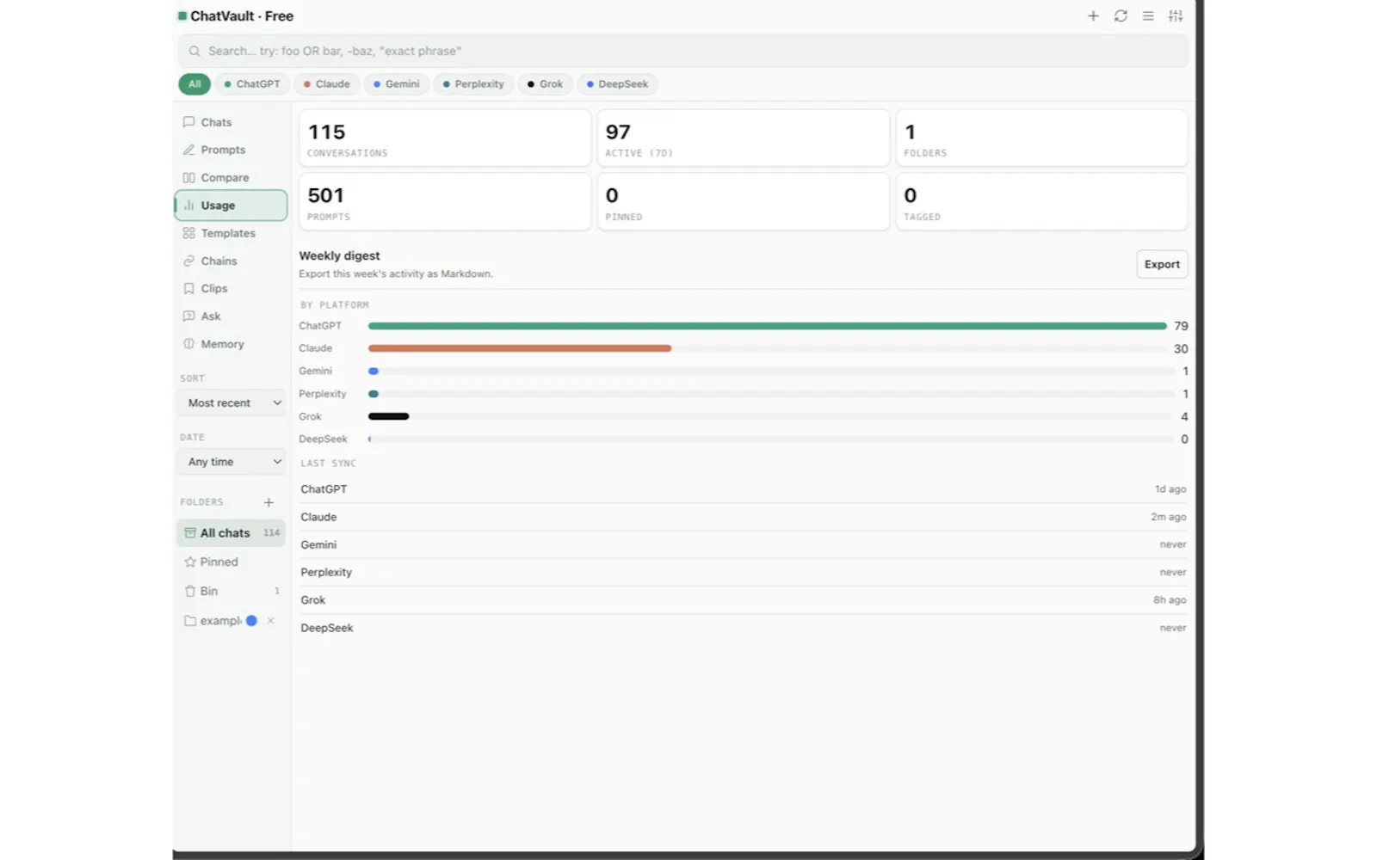This screenshot has height=860, width=1377.
Task: Click the search conversations field
Action: (683, 51)
